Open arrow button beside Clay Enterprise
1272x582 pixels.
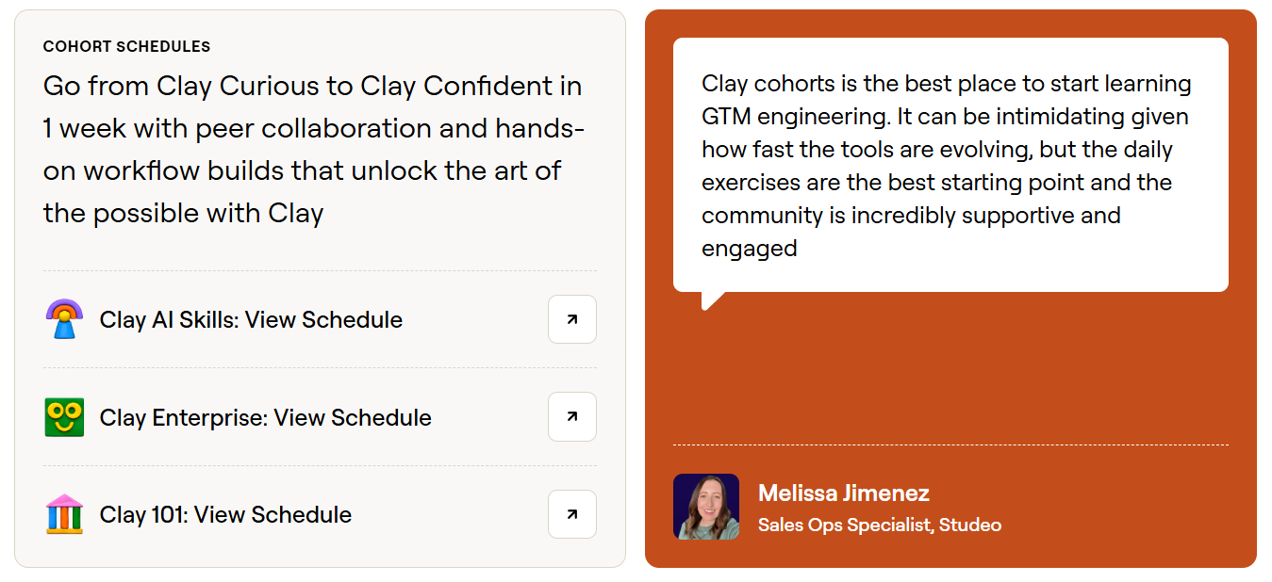tap(572, 416)
